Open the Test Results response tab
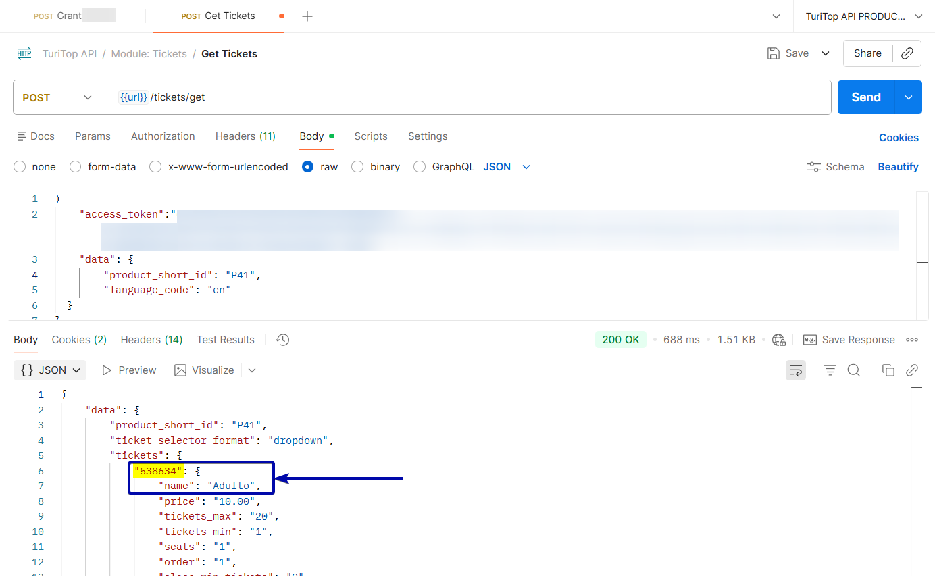Viewport: 935px width, 581px height. pos(226,340)
